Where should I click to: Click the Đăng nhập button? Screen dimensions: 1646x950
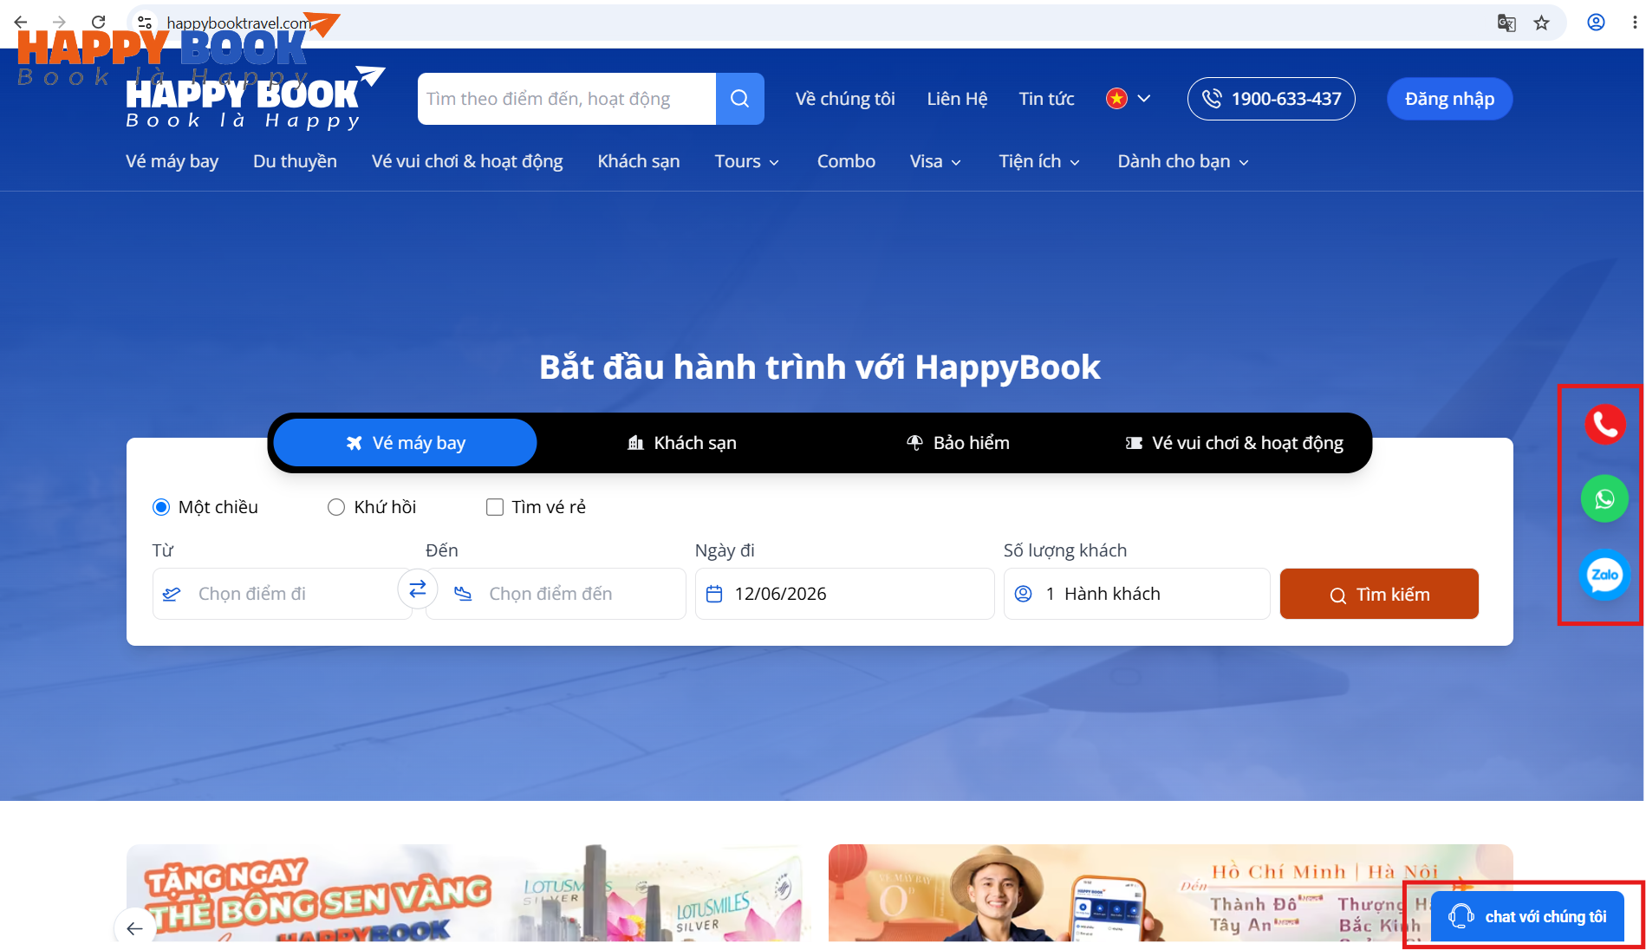coord(1449,99)
